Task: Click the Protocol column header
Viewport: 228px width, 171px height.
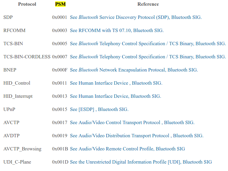Action: pyautogui.click(x=27, y=4)
